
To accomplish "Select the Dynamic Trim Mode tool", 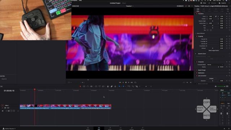I will [x=88, y=86].
